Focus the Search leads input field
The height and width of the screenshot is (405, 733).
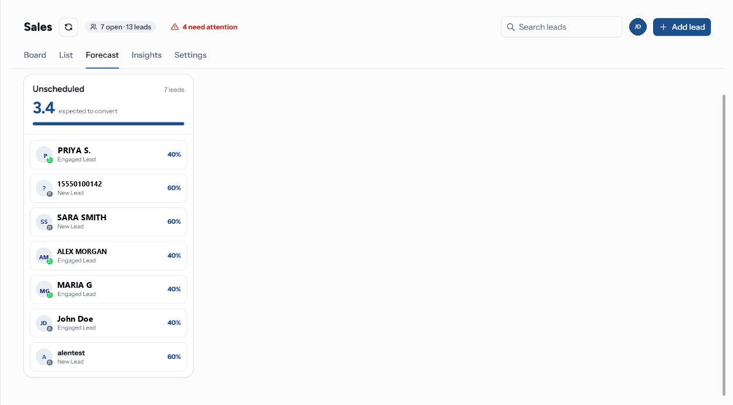[562, 27]
